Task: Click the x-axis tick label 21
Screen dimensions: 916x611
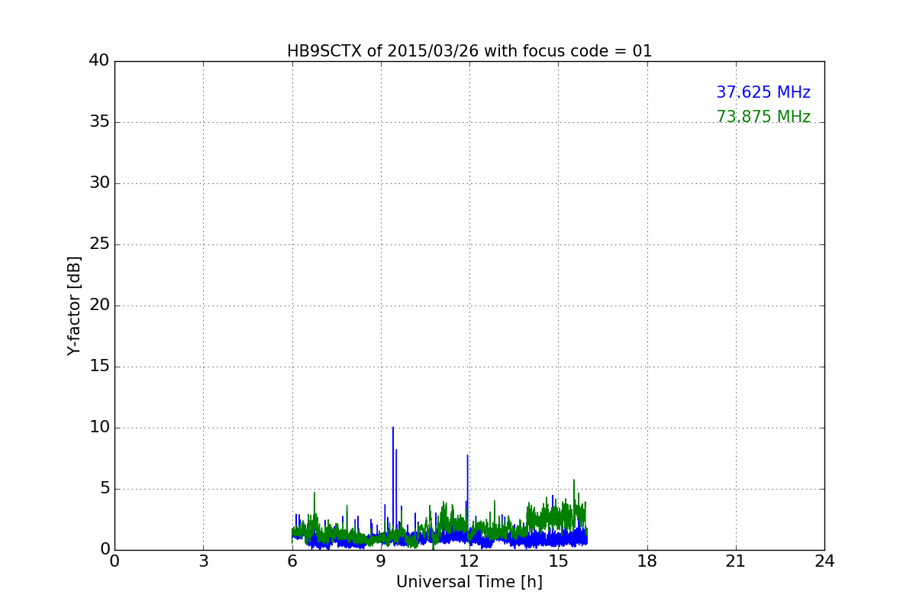Action: click(x=736, y=561)
